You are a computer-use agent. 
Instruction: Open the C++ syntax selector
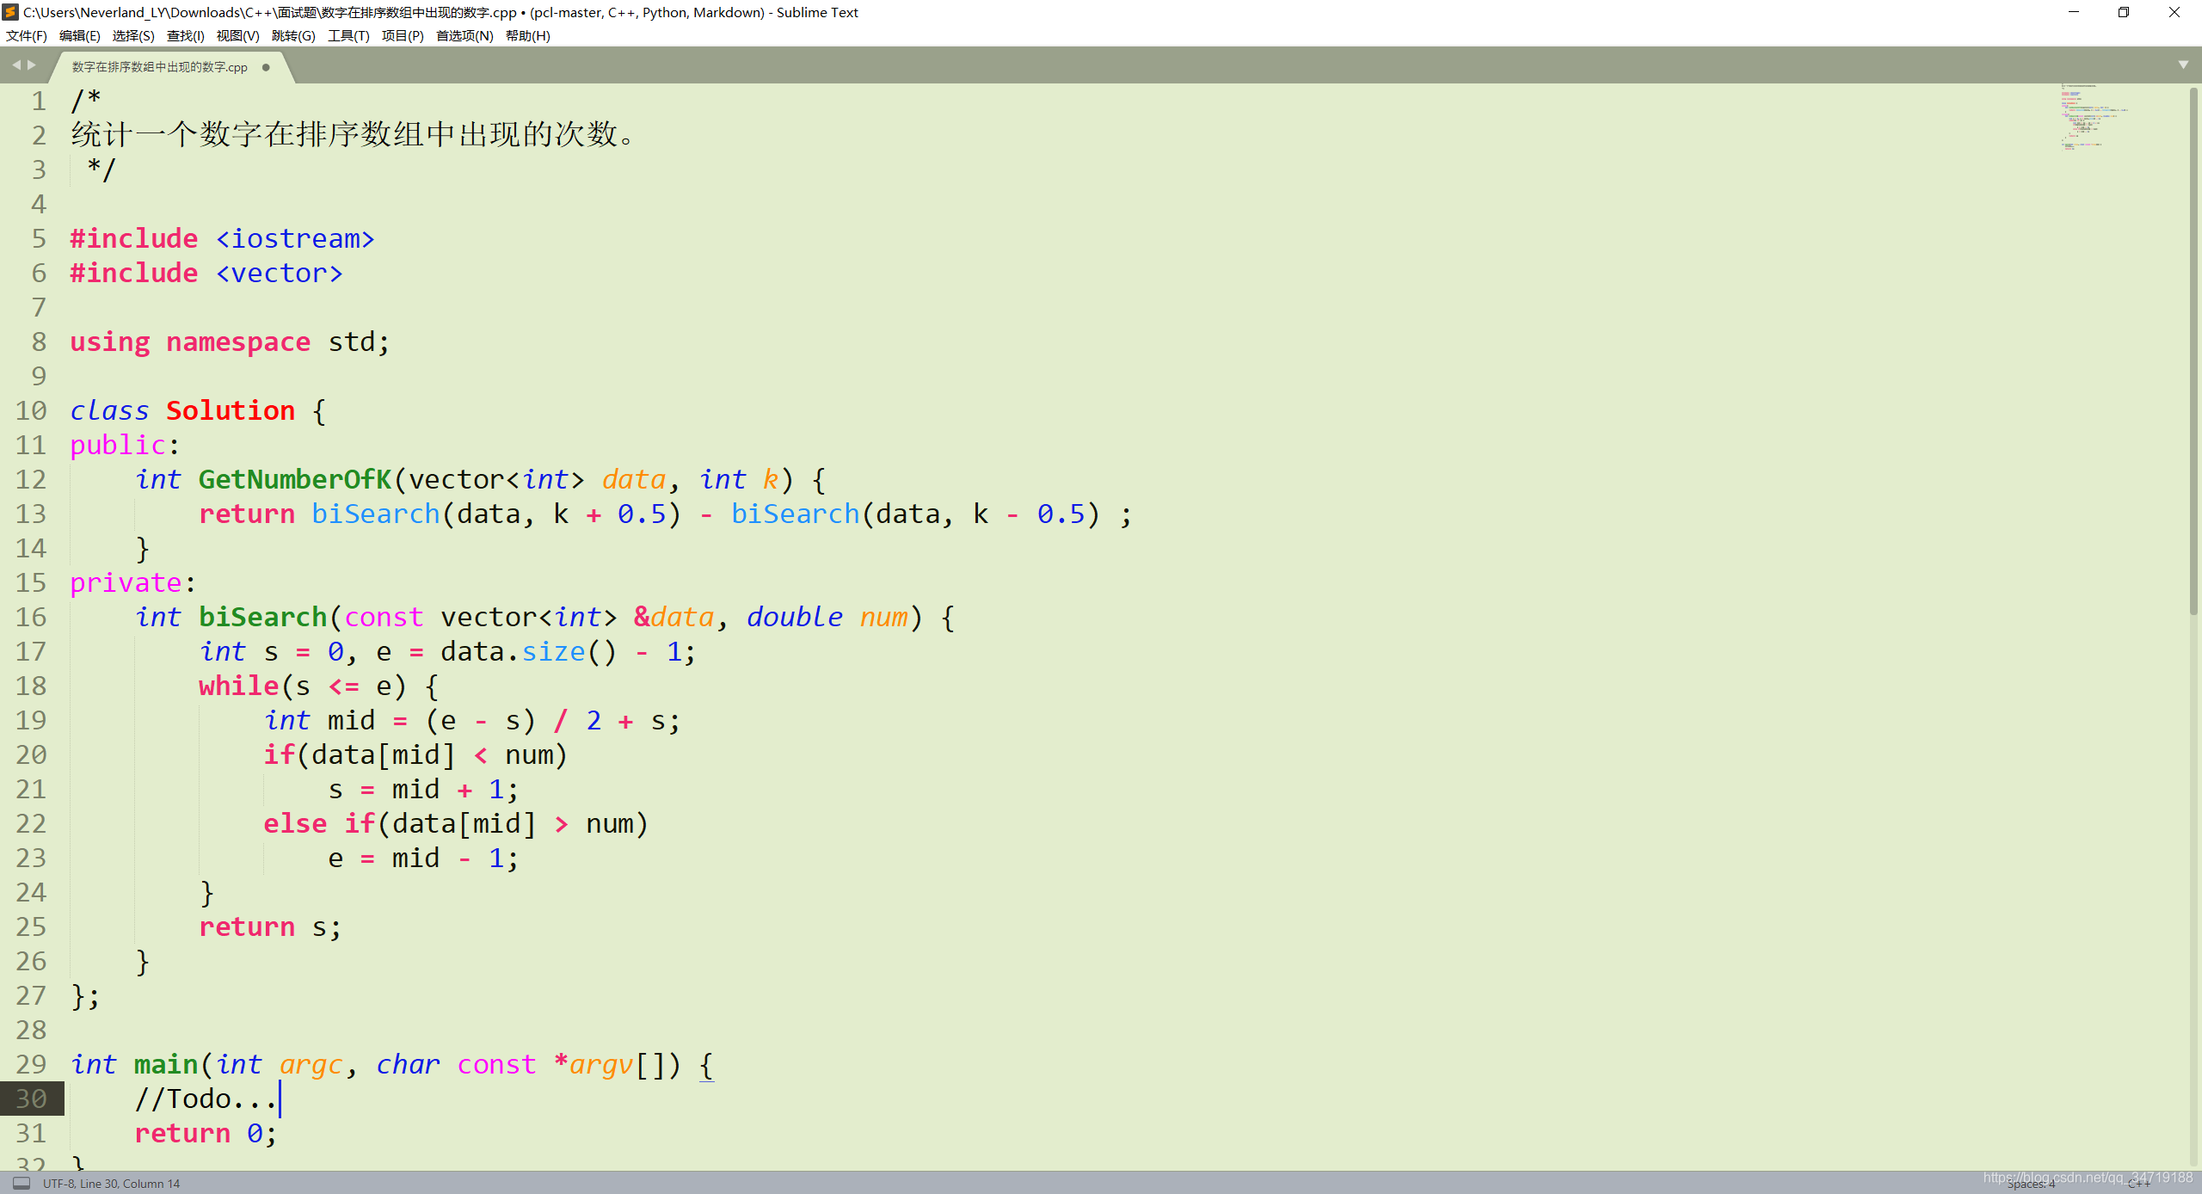coord(2138,1185)
